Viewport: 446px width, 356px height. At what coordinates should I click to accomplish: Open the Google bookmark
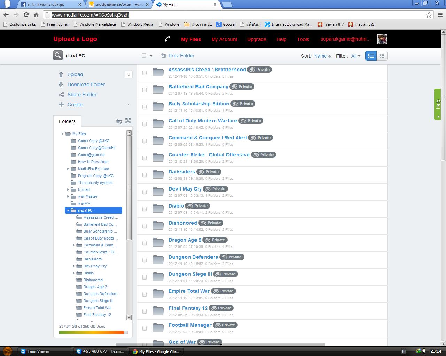tap(225, 24)
